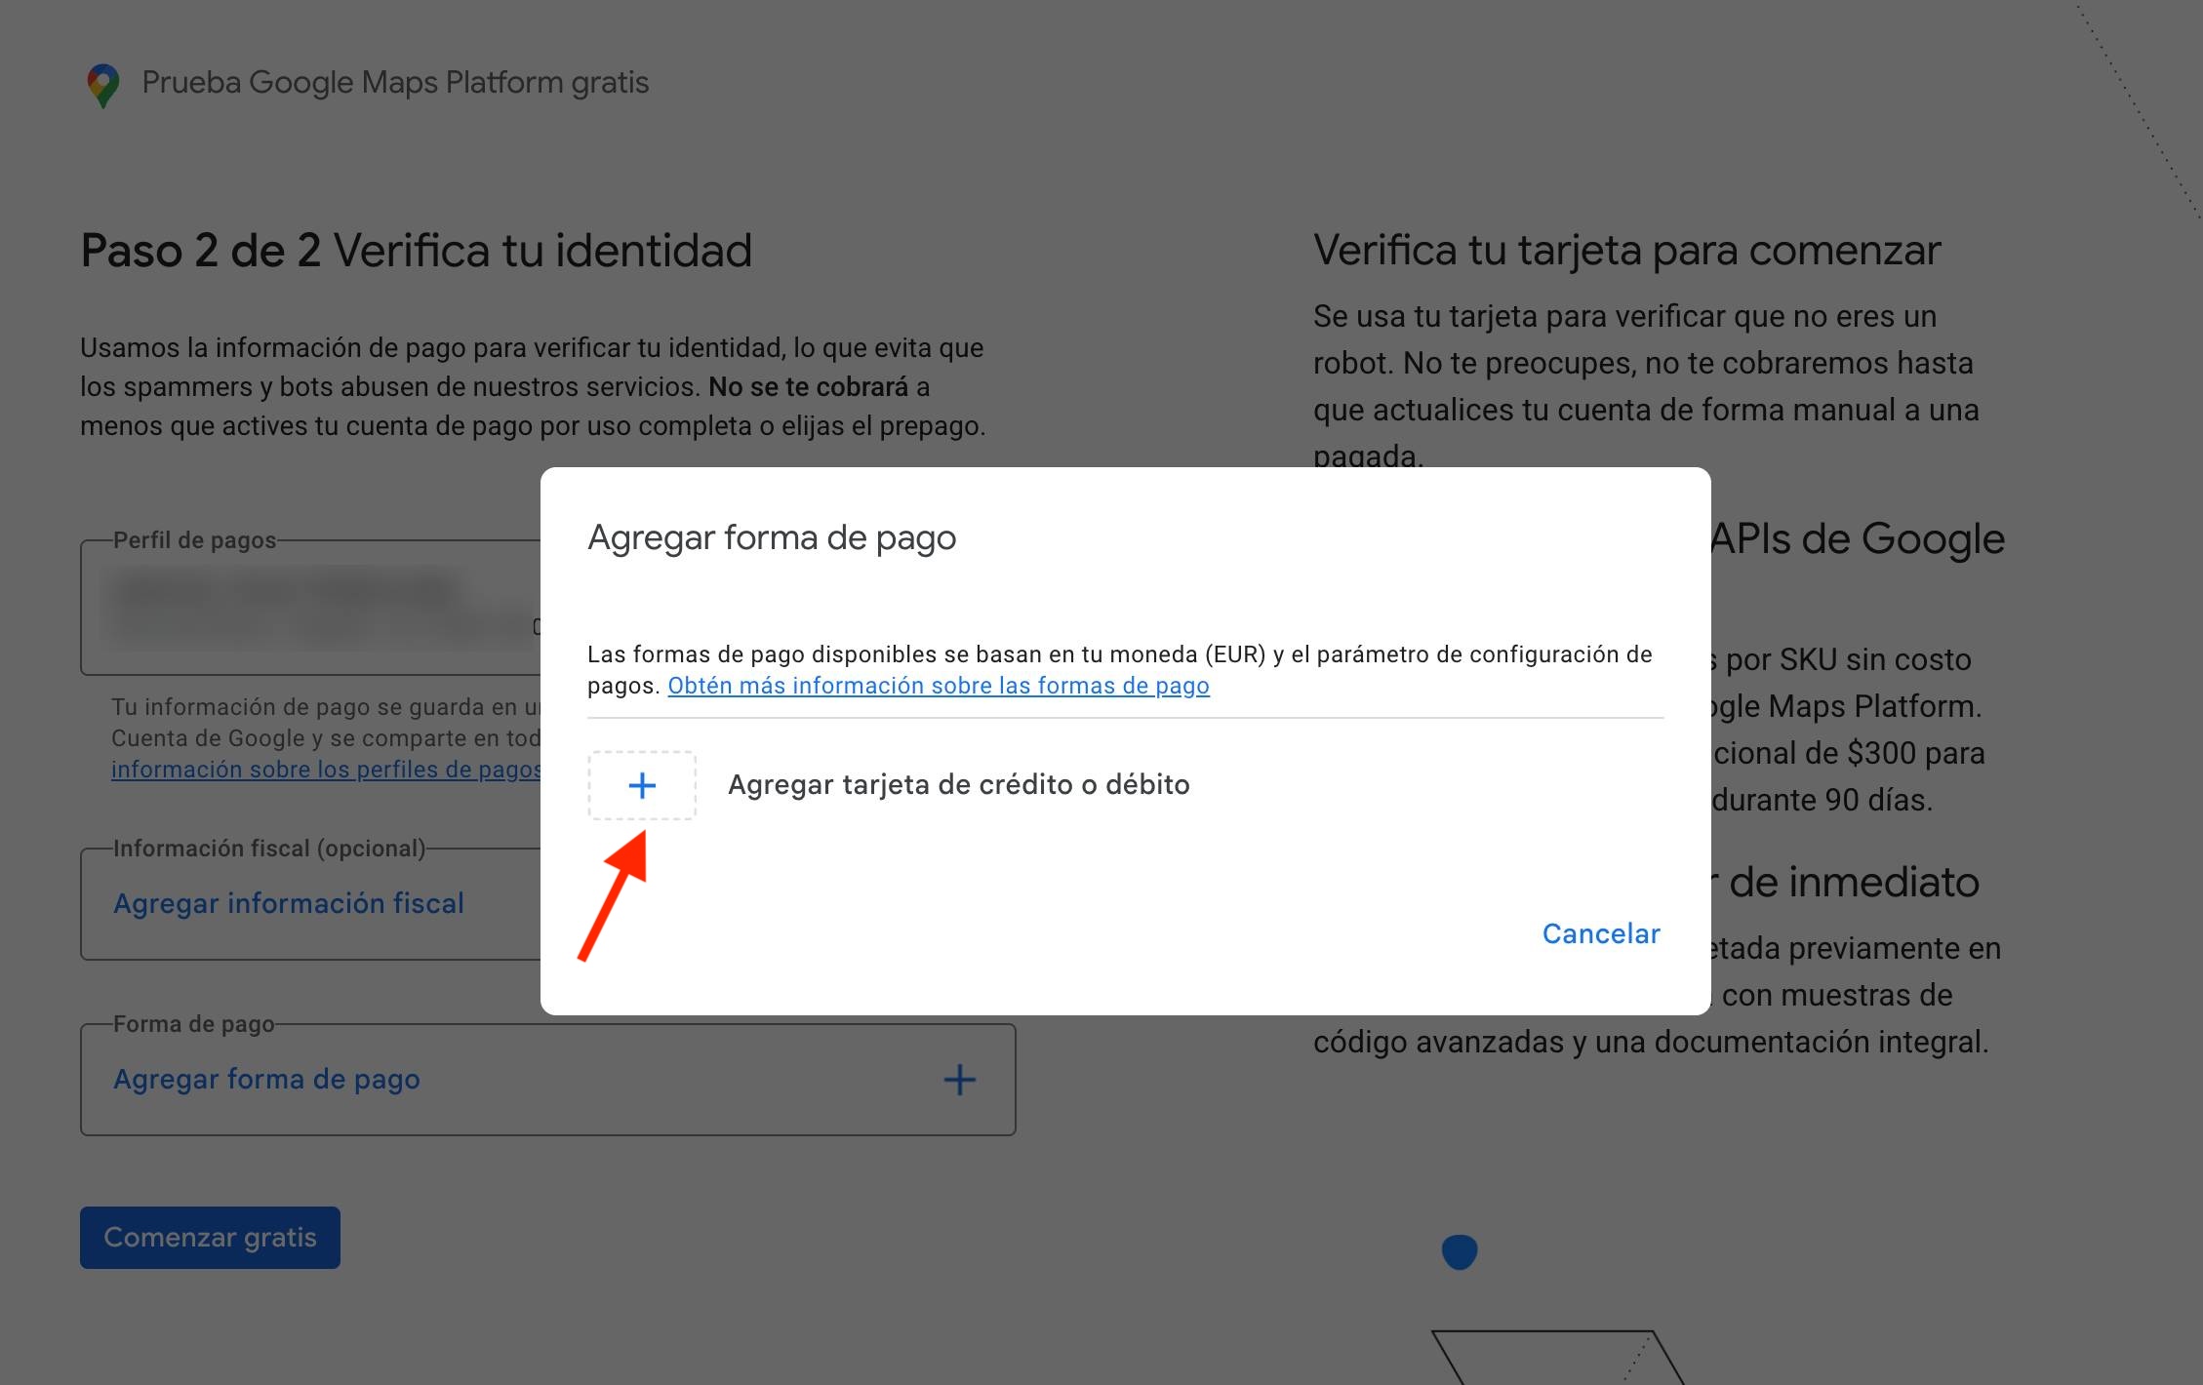This screenshot has width=2203, height=1385.
Task: Click the Información fiscal (opcional) label
Action: (269, 849)
